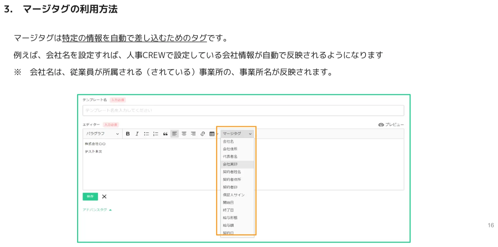Collapse the マージタグ dropdown

pyautogui.click(x=237, y=134)
